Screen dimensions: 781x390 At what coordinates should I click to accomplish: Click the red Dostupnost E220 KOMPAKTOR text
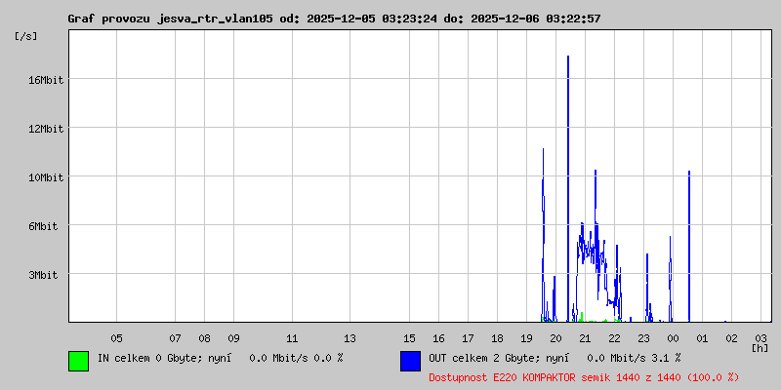coord(583,376)
